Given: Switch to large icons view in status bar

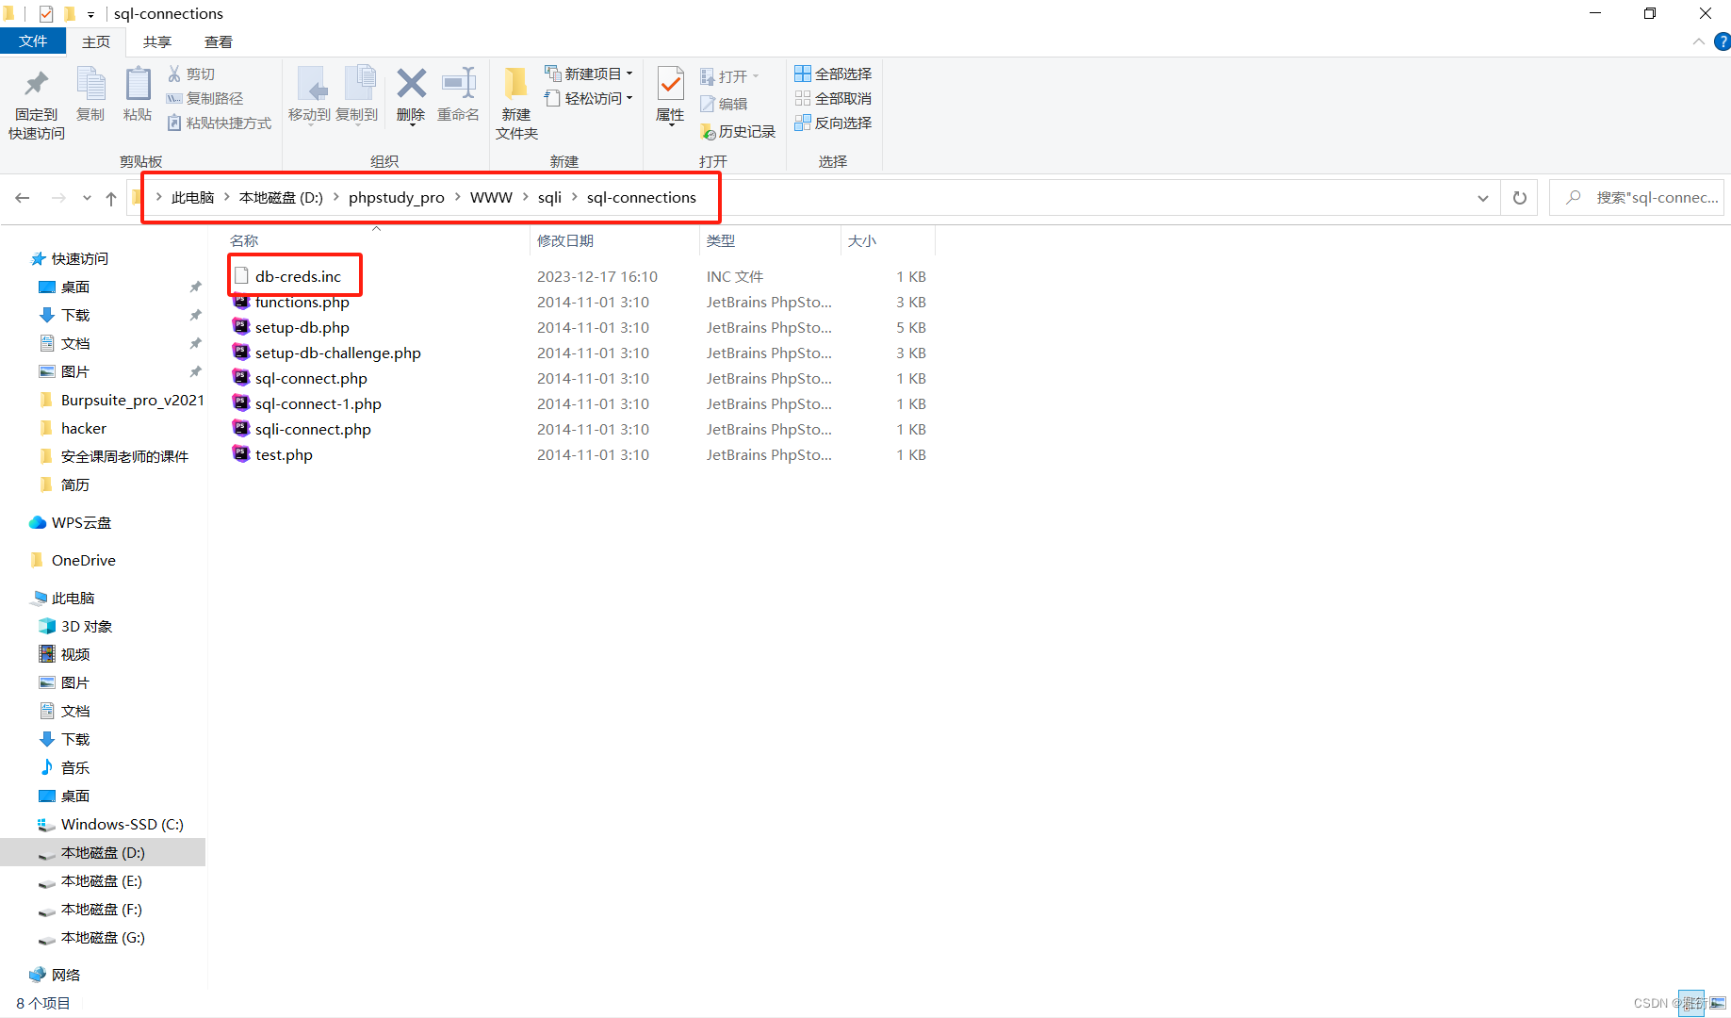Looking at the screenshot, I should pos(1719,1003).
